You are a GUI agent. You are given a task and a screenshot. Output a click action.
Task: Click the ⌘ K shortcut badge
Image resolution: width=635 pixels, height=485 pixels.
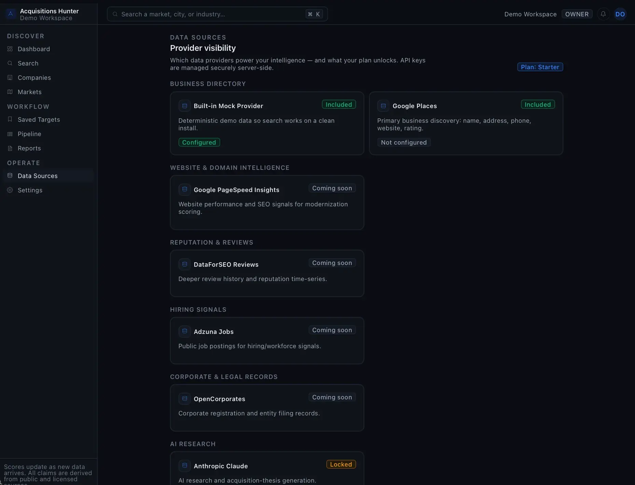pos(314,14)
